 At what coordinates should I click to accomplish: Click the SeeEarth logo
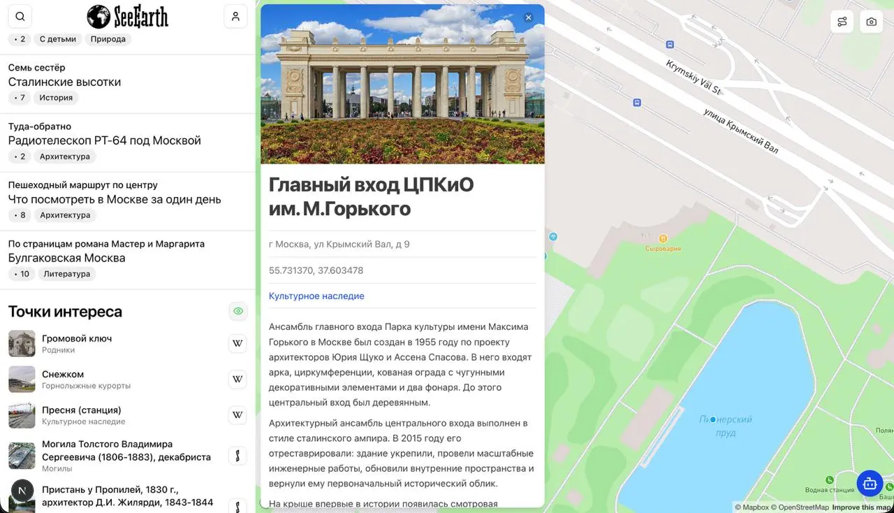coord(128,17)
